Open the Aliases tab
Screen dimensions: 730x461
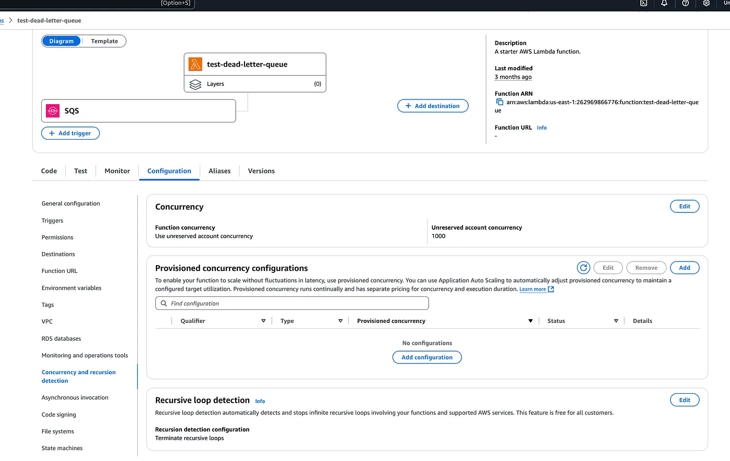coord(220,171)
